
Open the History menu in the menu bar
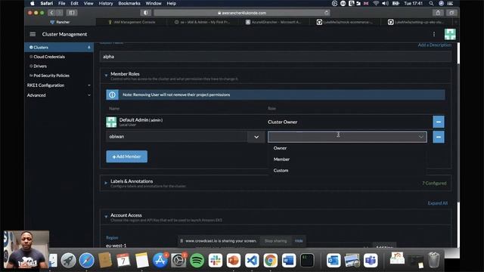(x=106, y=3)
